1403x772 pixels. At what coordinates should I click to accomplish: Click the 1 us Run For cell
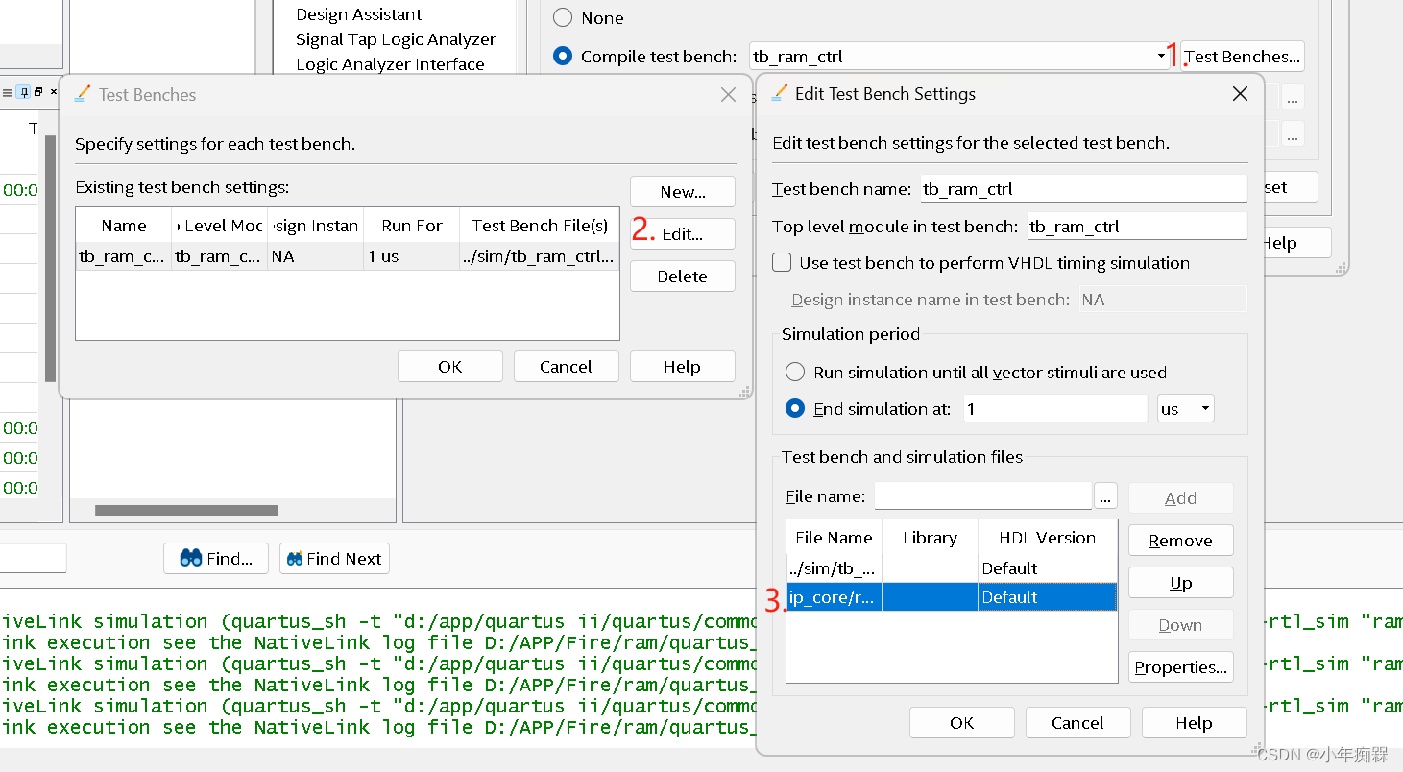[412, 256]
